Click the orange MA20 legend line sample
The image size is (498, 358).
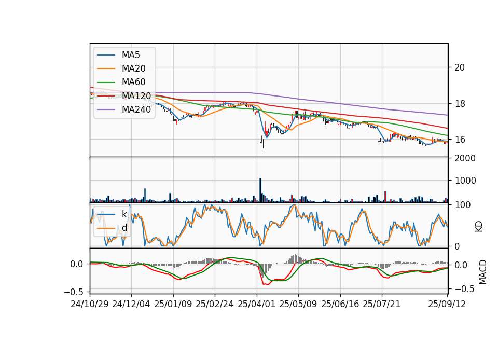pos(106,68)
